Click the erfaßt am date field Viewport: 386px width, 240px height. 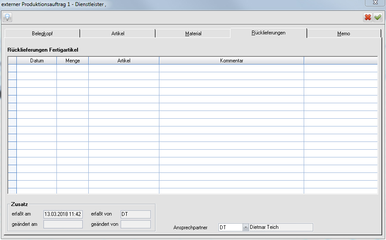[63, 214]
